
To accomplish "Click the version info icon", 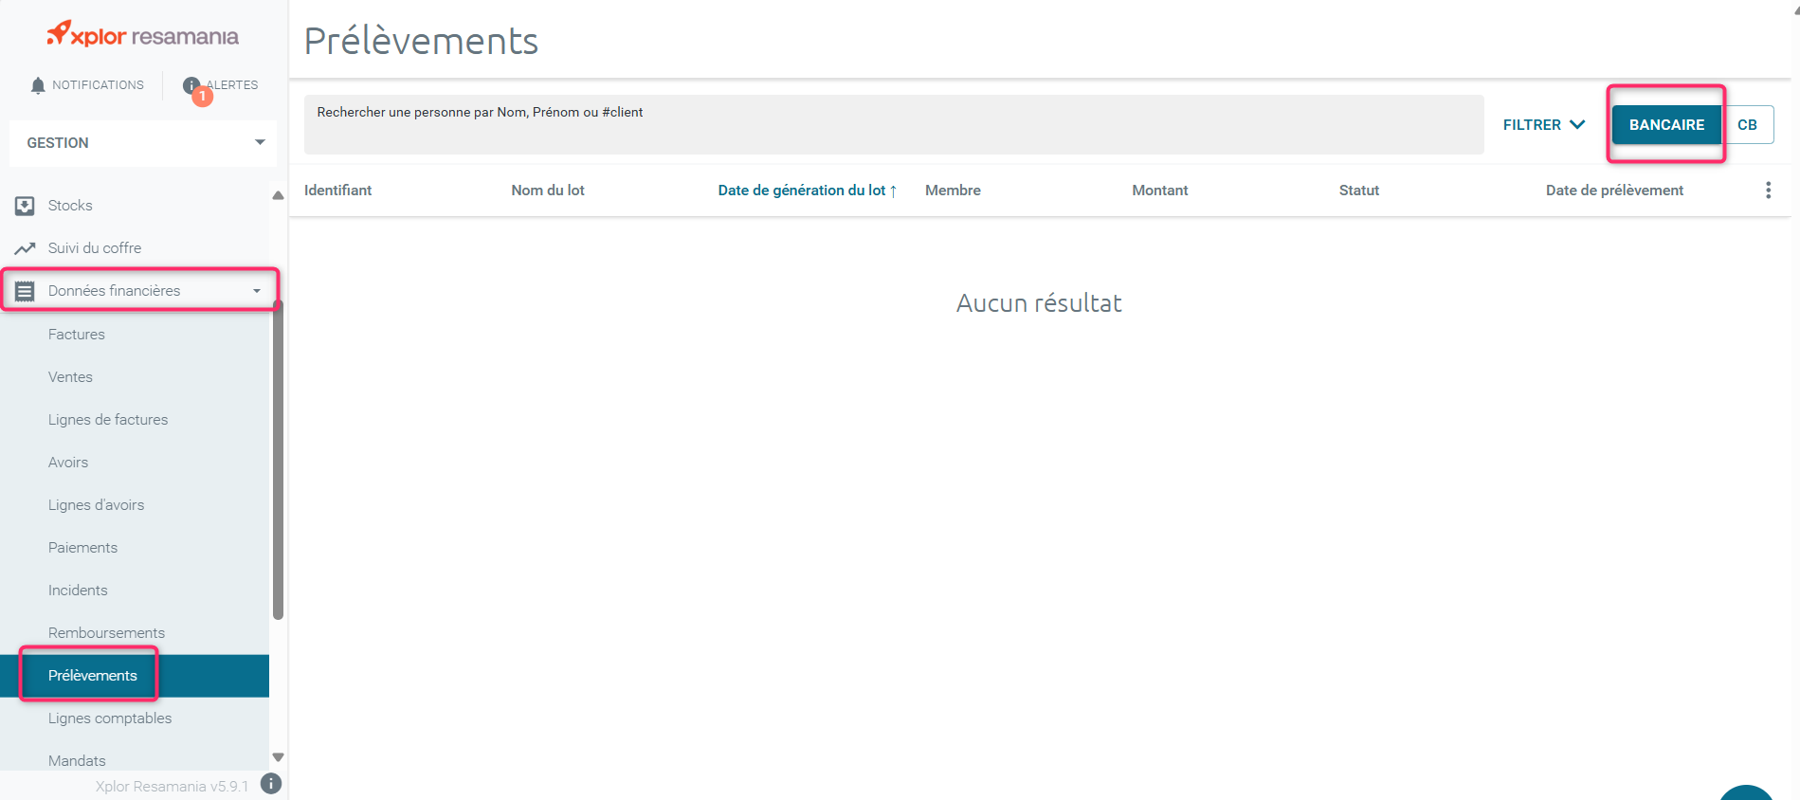I will coord(271,784).
